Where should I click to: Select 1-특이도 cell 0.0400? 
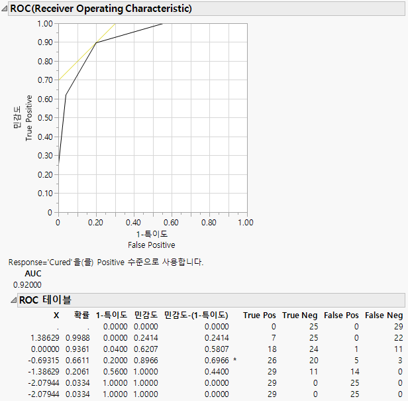pyautogui.click(x=115, y=349)
